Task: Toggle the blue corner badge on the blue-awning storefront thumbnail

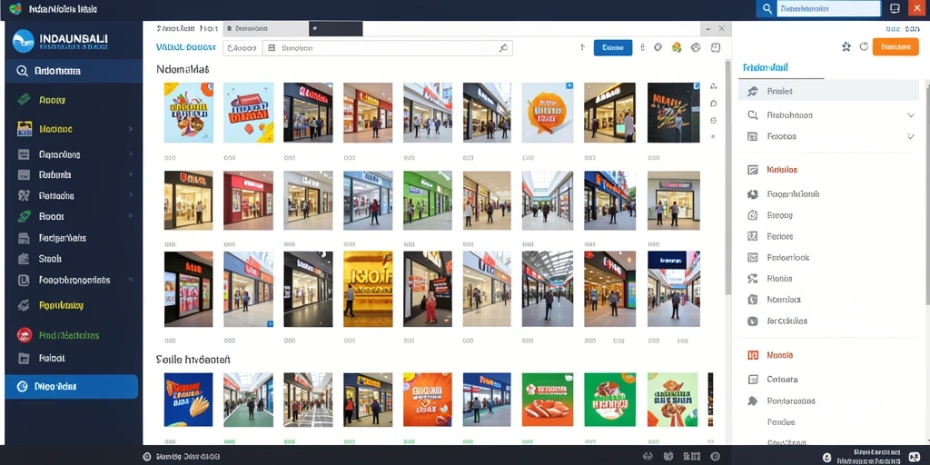Action: pos(270,323)
